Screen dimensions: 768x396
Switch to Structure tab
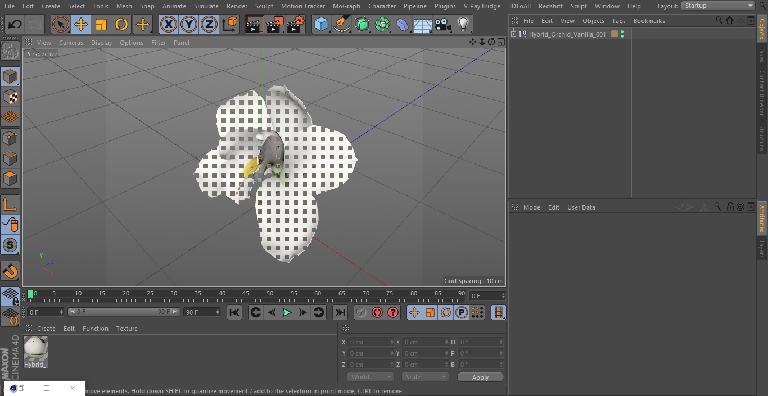[762, 138]
